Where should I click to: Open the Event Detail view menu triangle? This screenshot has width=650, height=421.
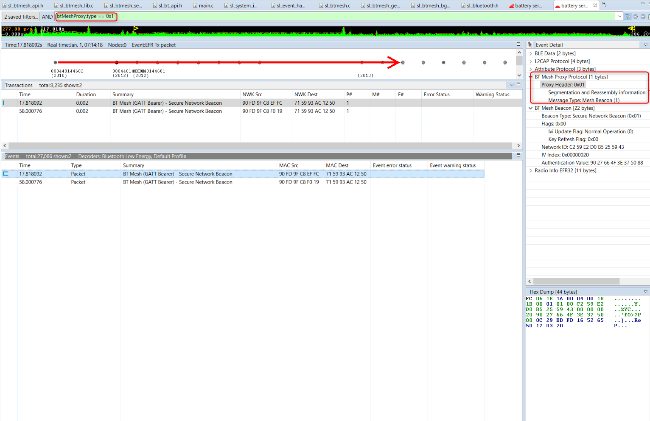[x=646, y=45]
